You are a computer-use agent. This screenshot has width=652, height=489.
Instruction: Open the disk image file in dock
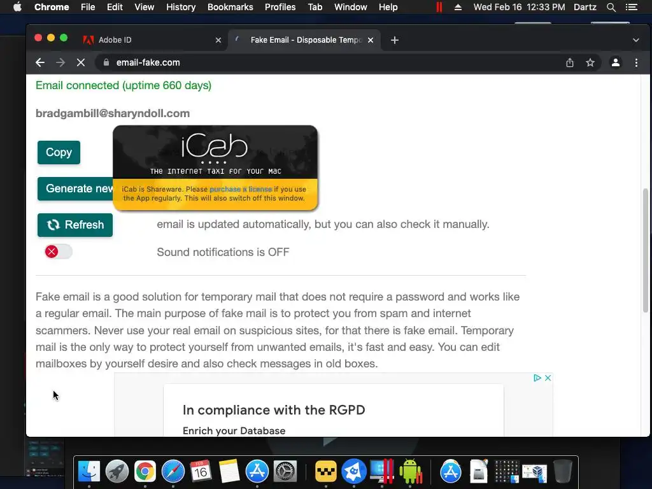click(479, 472)
